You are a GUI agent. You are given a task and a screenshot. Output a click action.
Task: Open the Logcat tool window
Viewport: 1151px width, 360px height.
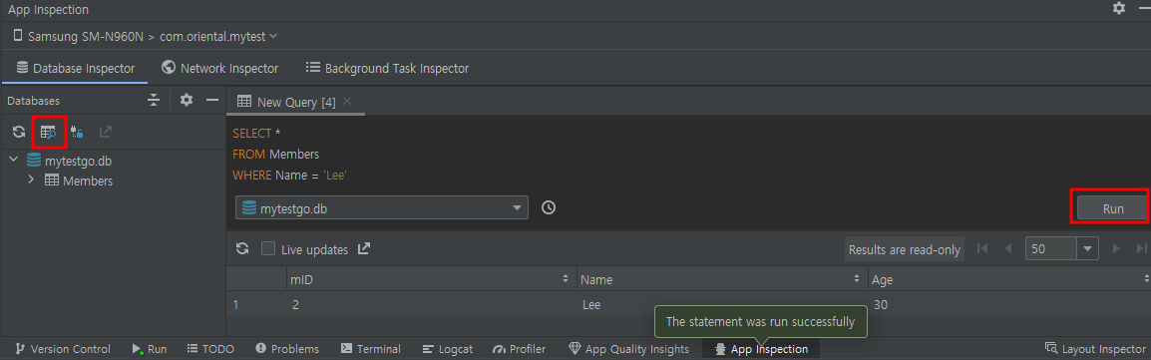click(448, 349)
